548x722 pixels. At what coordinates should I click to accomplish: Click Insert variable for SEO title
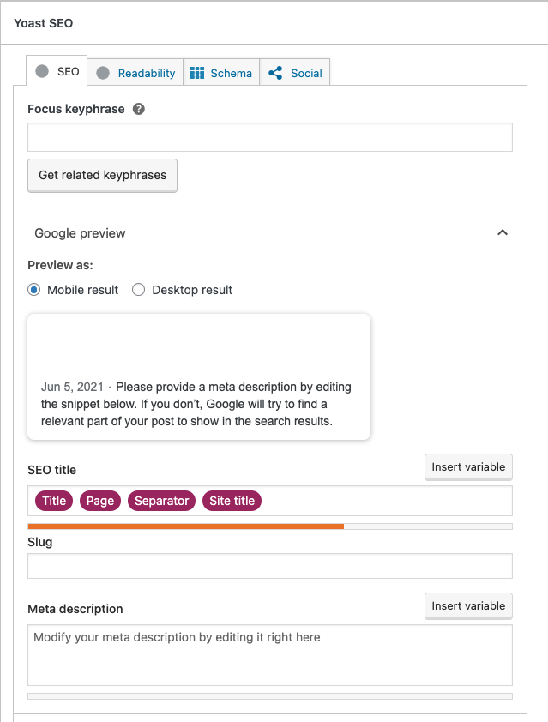pyautogui.click(x=468, y=467)
